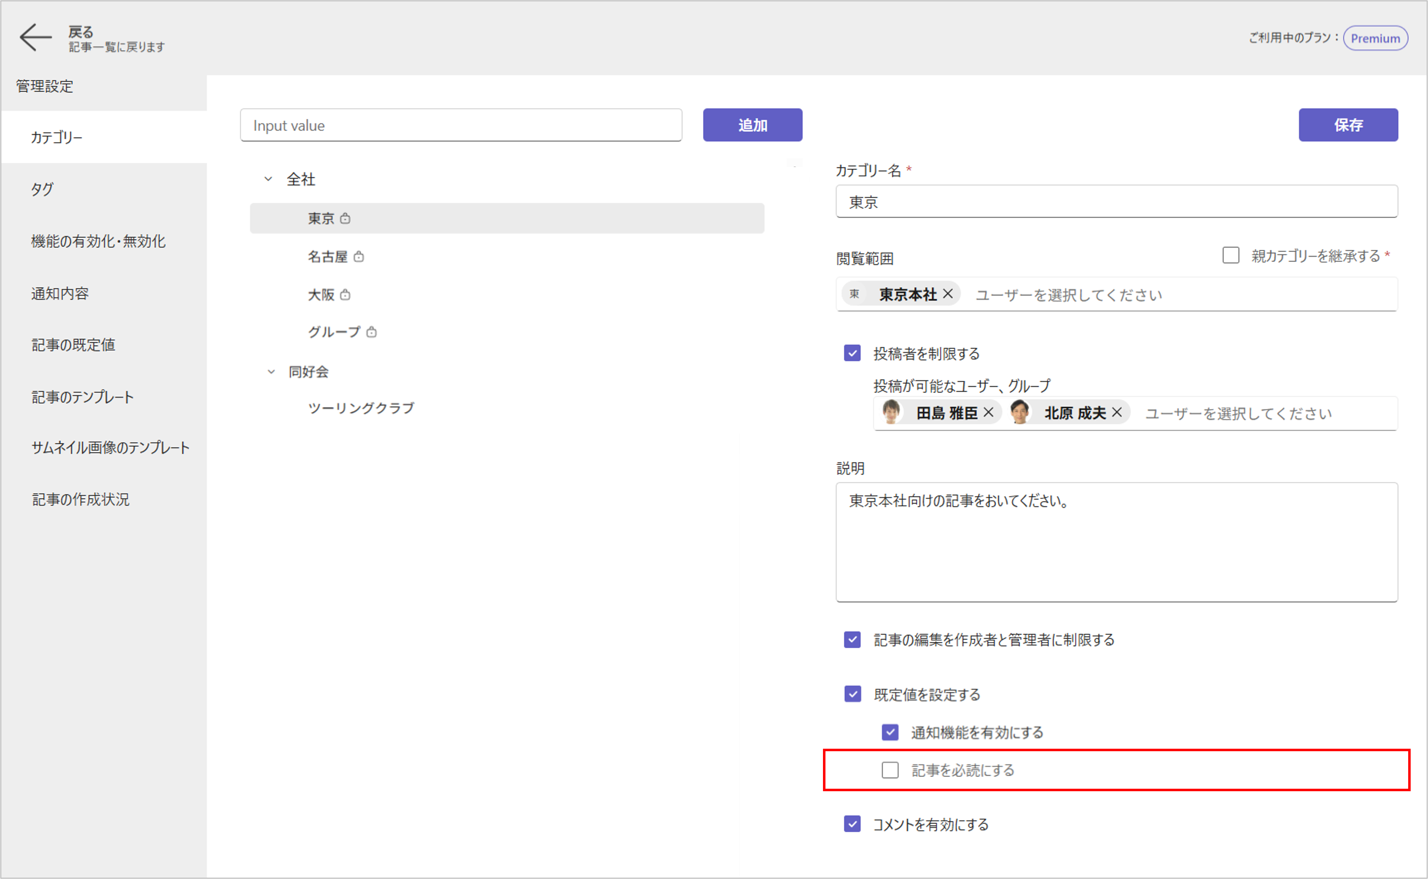Click lock icon next to 東京 category
Viewport: 1428px width, 879px height.
pyautogui.click(x=345, y=218)
